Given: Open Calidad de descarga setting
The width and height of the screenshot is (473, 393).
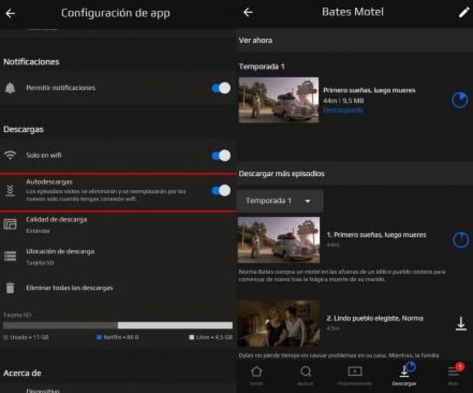Looking at the screenshot, I should (118, 225).
